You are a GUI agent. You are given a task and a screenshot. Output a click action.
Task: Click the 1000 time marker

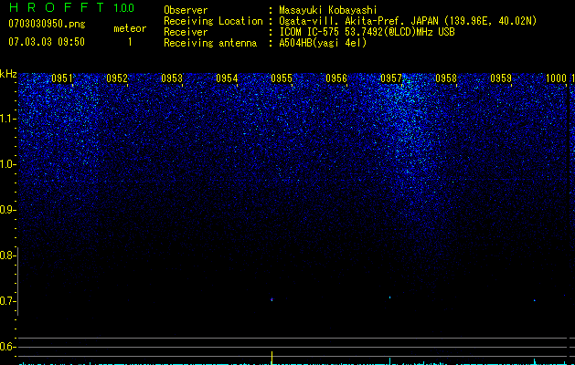(557, 78)
